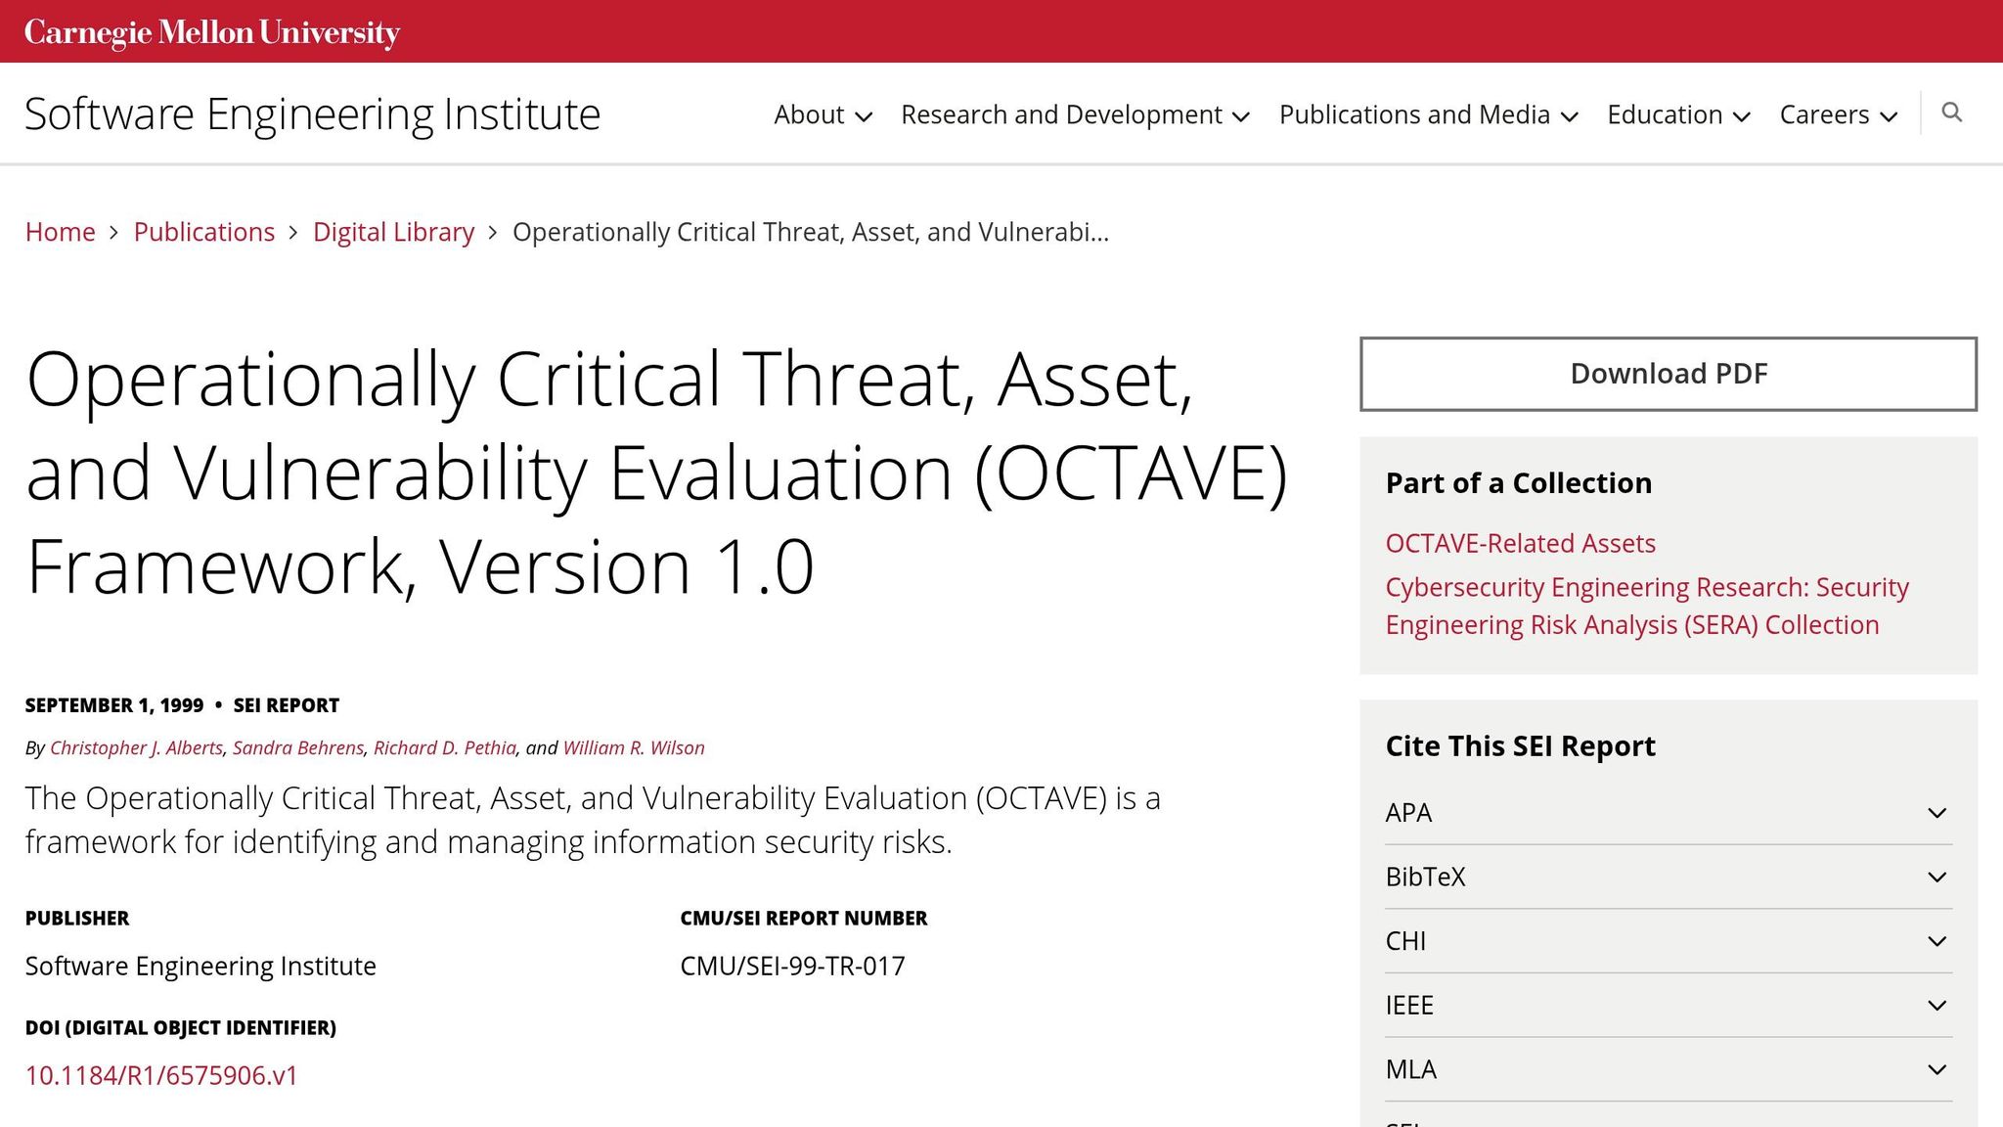Image resolution: width=2003 pixels, height=1127 pixels.
Task: Click the Download PDF button
Action: tap(1668, 374)
